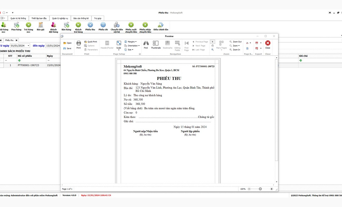Open Điều chỉnh tồn function
Screen dimensions: 342x207
(x=161, y=27)
